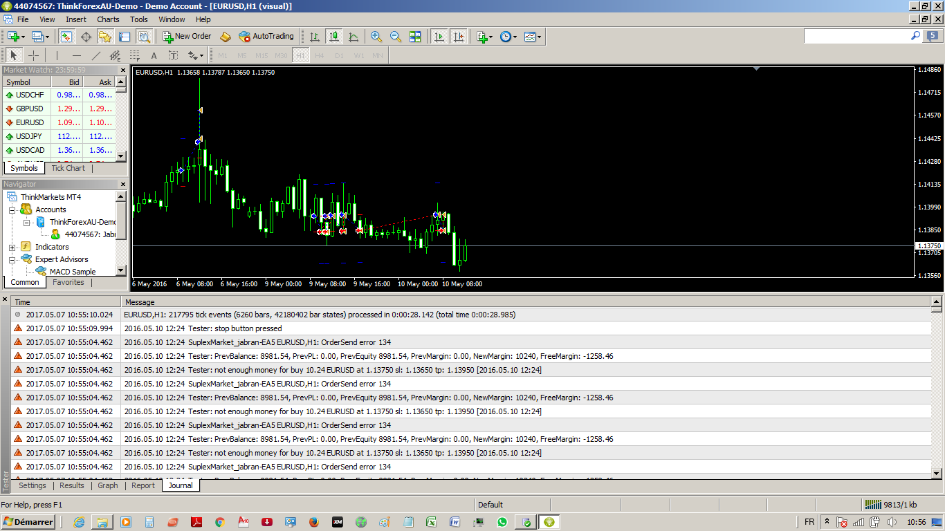Select the USDJPY row in Market Watch
This screenshot has width=945, height=531.
coord(59,136)
